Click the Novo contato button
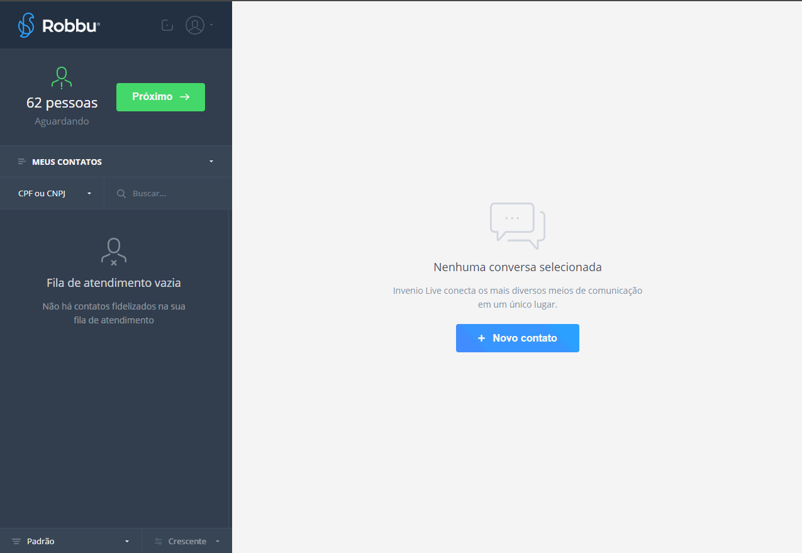This screenshot has height=553, width=802. (517, 338)
